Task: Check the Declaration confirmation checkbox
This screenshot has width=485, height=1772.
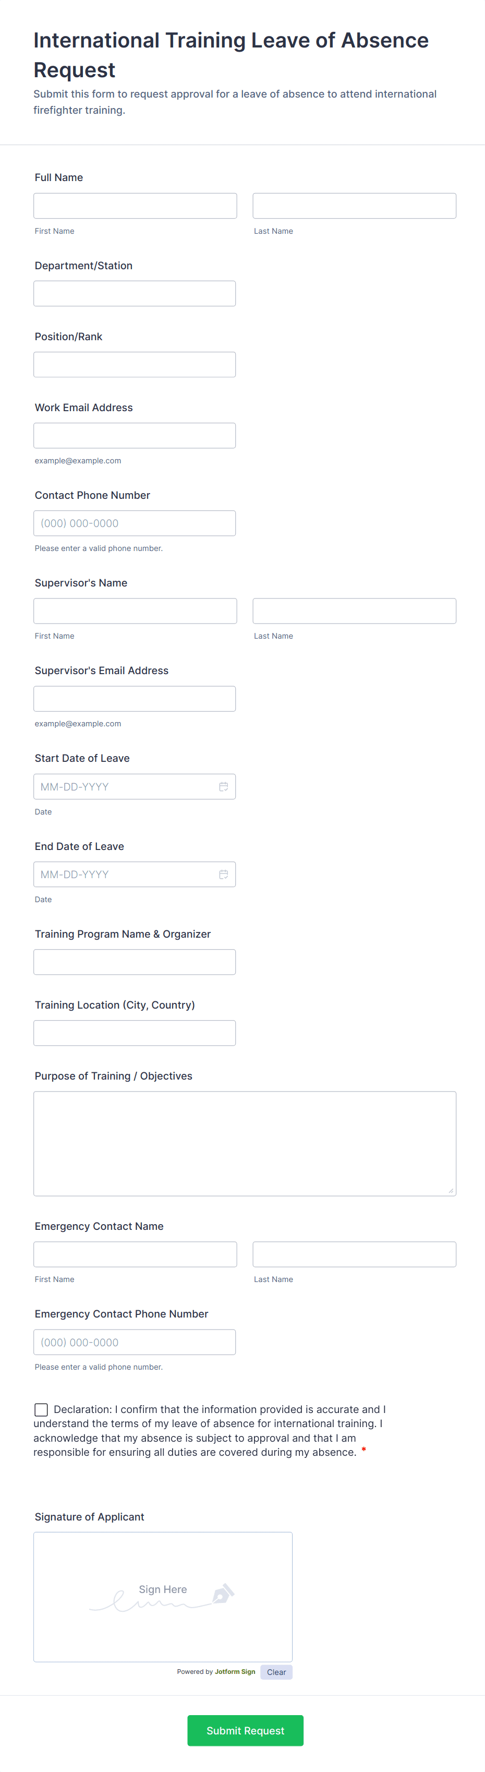Action: (41, 1409)
